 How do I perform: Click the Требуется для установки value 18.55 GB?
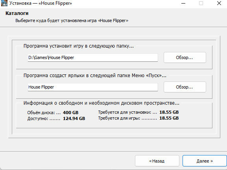[x=169, y=112]
